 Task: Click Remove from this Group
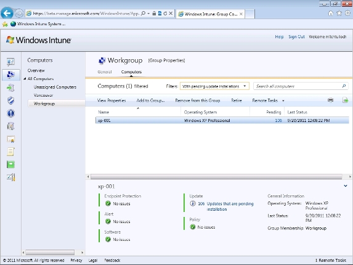pos(197,100)
